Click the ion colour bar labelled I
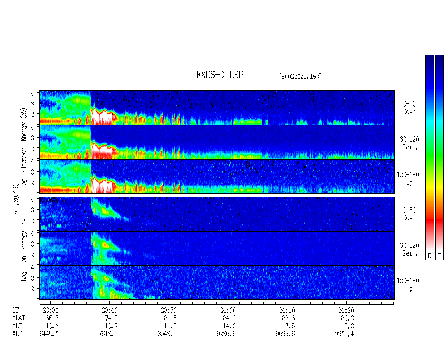 tap(439, 153)
